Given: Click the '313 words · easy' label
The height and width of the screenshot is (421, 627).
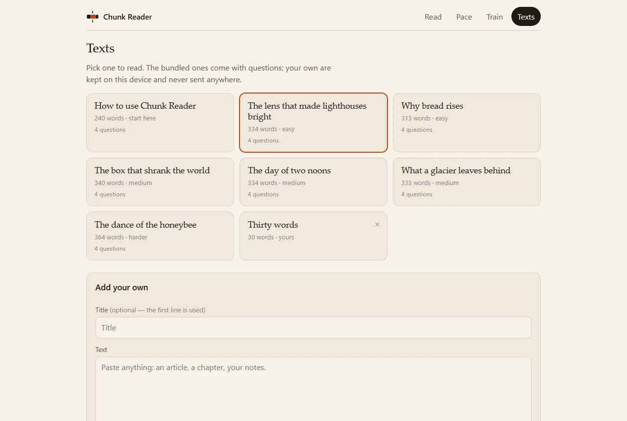Looking at the screenshot, I should point(425,118).
